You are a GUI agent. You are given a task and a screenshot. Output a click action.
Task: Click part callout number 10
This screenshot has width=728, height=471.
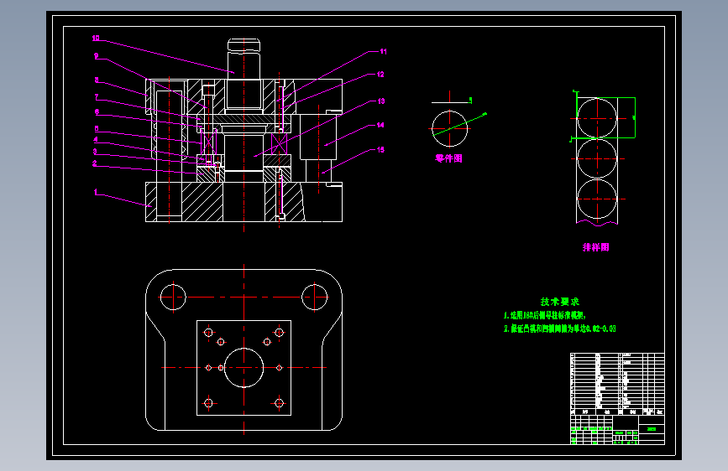[x=96, y=38]
